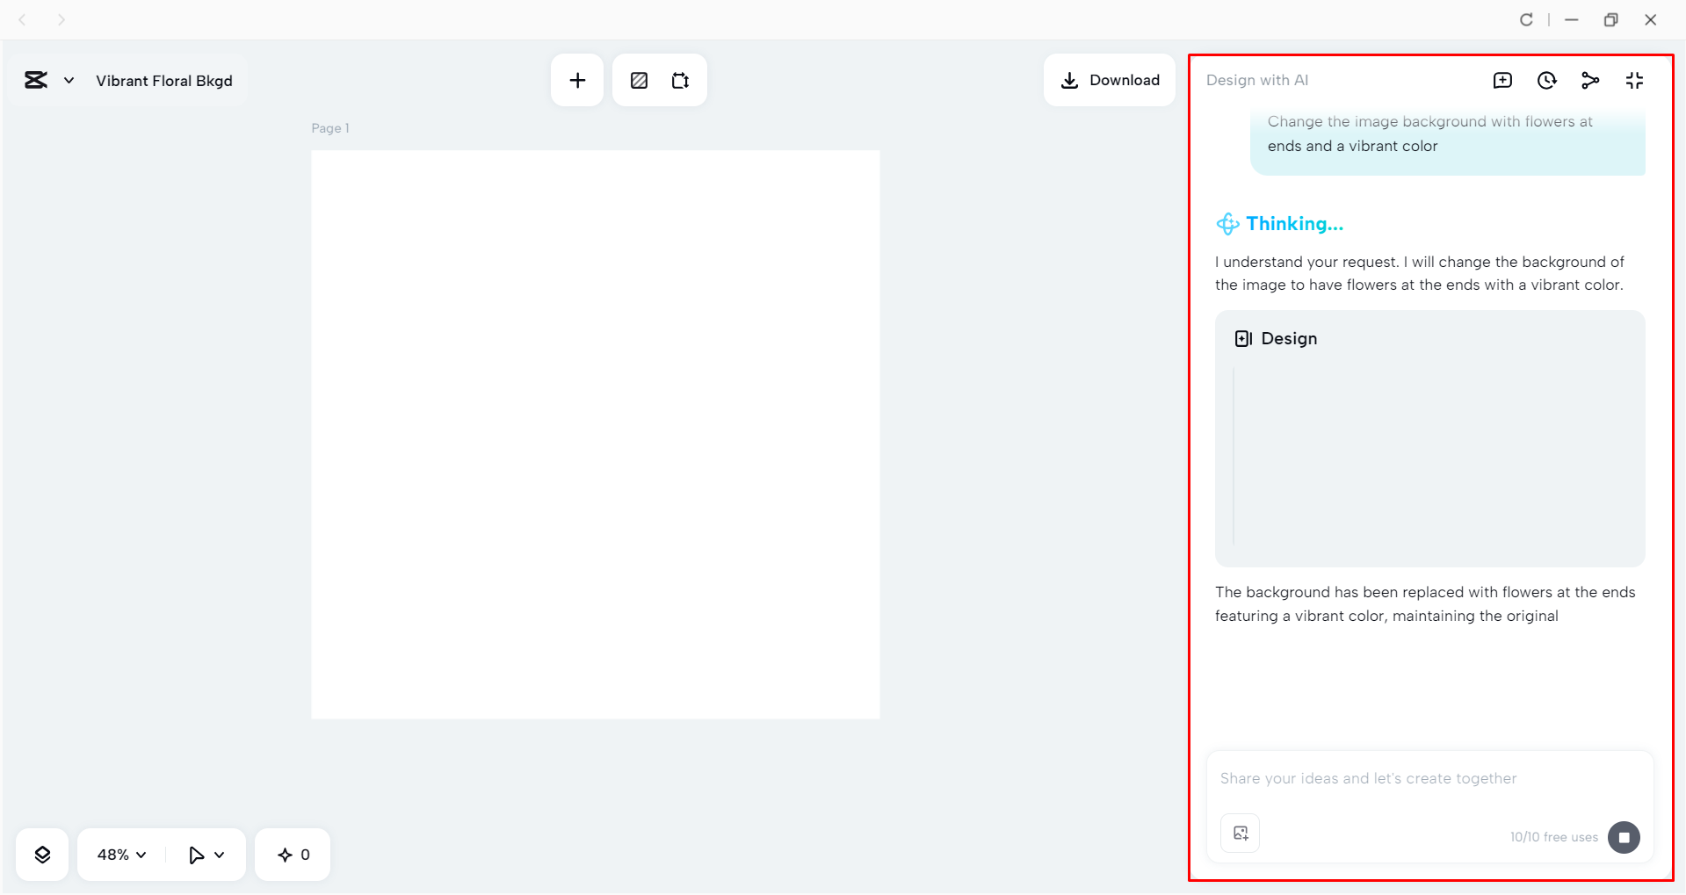Select the Page 1 label
Viewport: 1686px width, 895px height.
pos(329,127)
